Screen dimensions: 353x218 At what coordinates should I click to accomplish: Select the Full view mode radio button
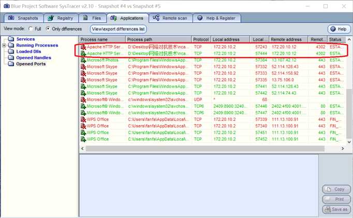pos(31,29)
